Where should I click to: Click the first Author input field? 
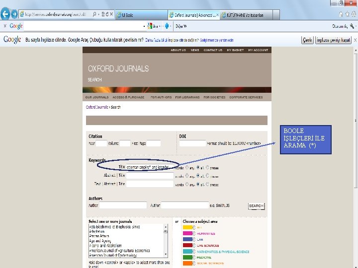tap(123, 205)
